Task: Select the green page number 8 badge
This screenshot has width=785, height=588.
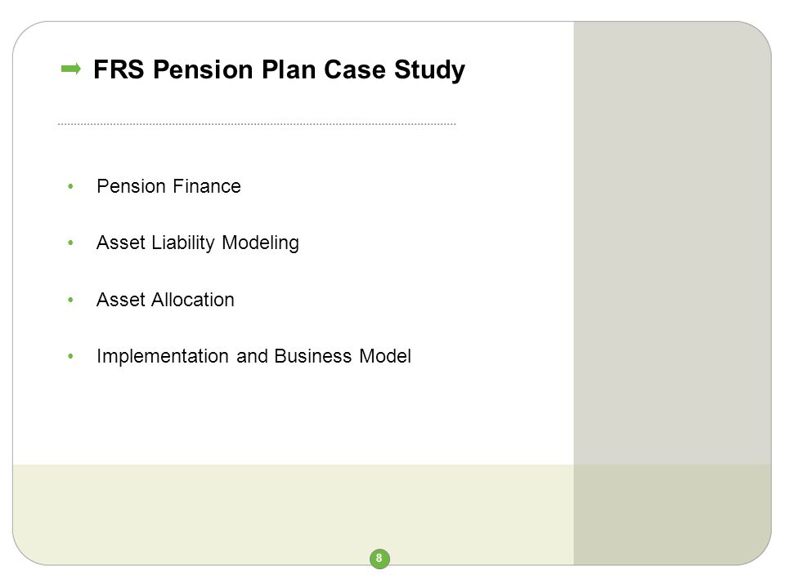Action: point(379,558)
